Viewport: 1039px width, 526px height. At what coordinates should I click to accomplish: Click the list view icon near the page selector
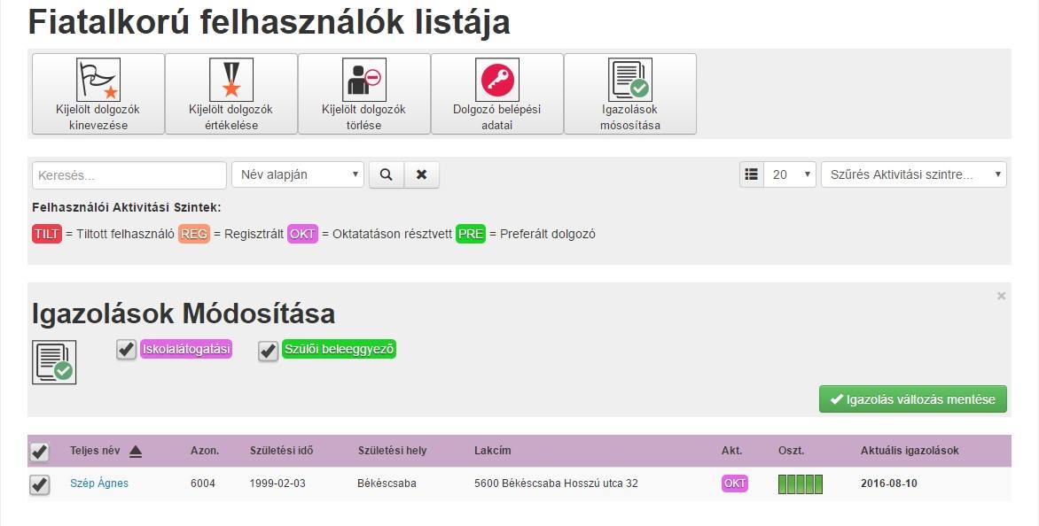pos(750,174)
